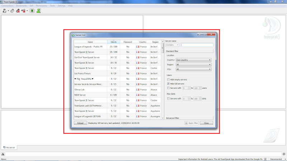Sort by the Name column header
287x161 pixels.
(x=90, y=42)
